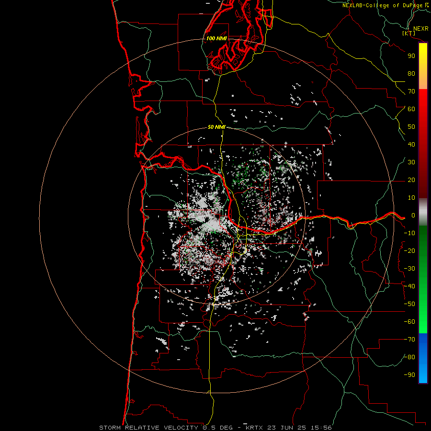This screenshot has width=431, height=431.
Task: Click the -80 value on velocity scale
Action: (409, 357)
